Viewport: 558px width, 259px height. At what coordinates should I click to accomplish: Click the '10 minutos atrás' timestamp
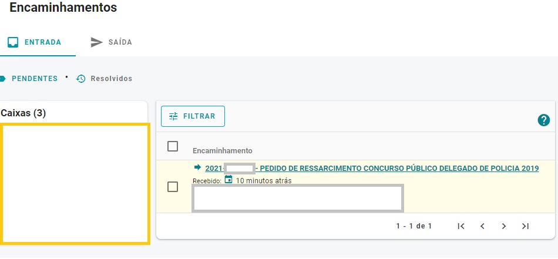click(x=264, y=181)
